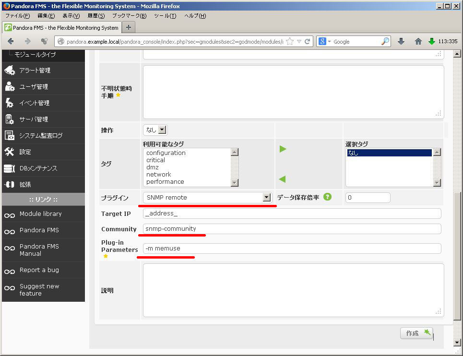Click the browser URL address bar
The height and width of the screenshot is (356, 463).
click(x=174, y=42)
